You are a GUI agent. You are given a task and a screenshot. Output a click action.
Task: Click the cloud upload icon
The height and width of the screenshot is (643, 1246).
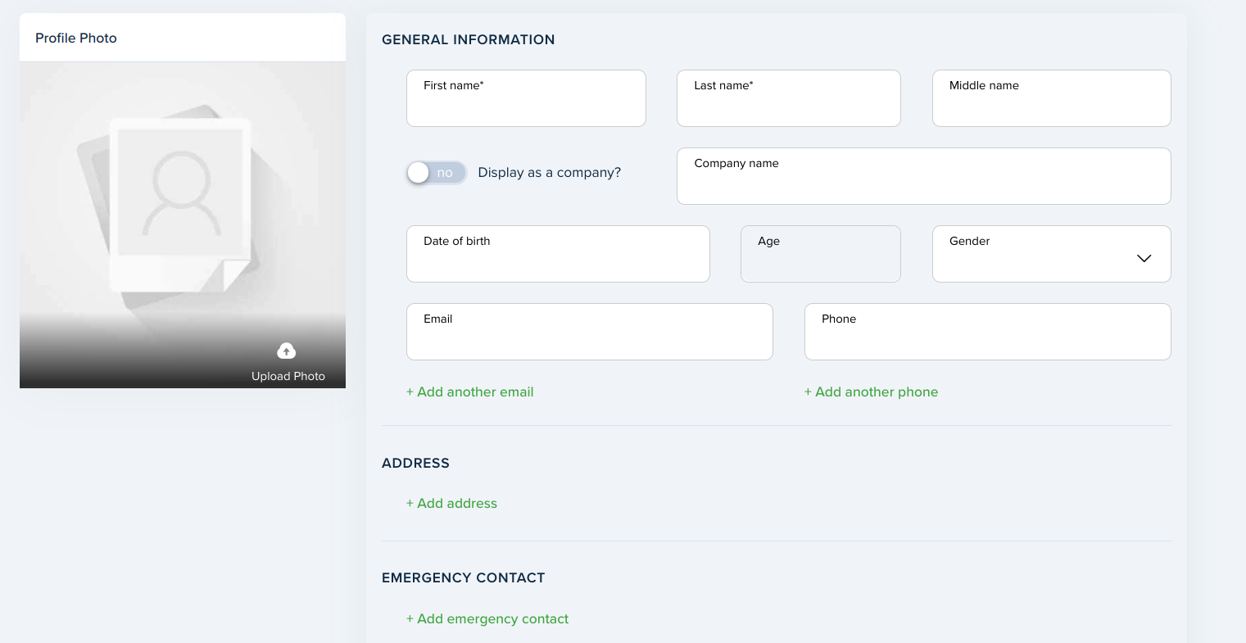pos(286,351)
